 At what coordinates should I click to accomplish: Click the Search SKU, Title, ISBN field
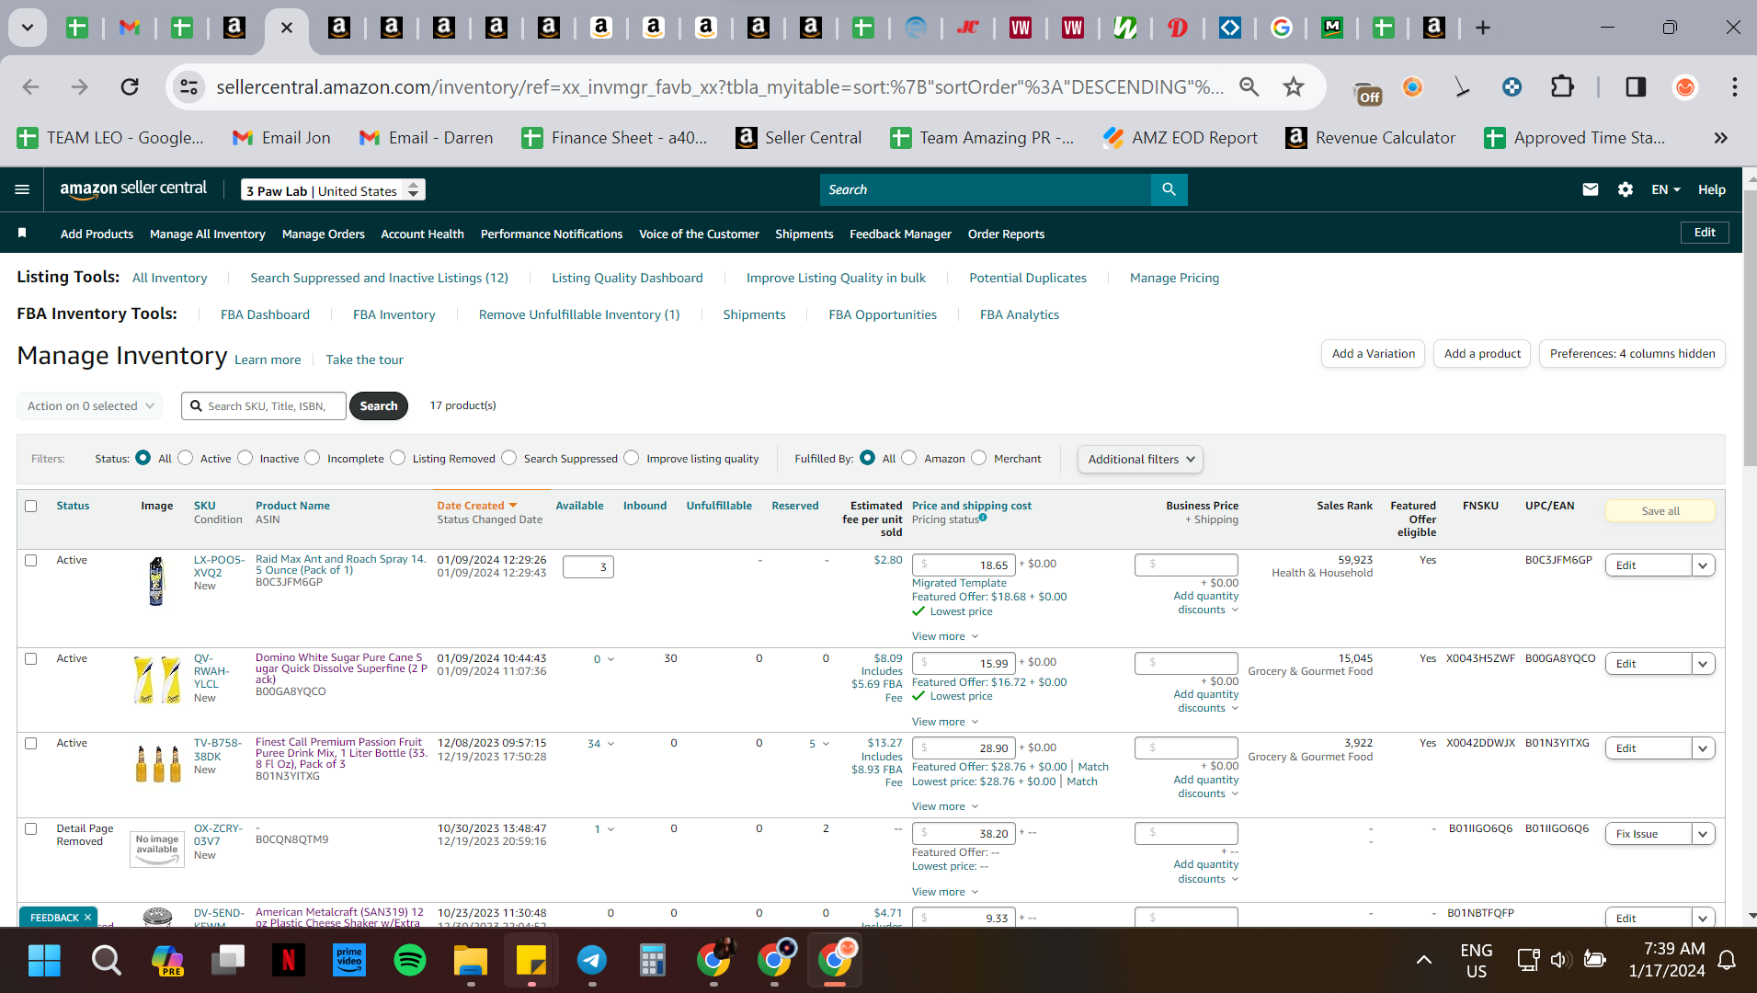[x=264, y=405]
